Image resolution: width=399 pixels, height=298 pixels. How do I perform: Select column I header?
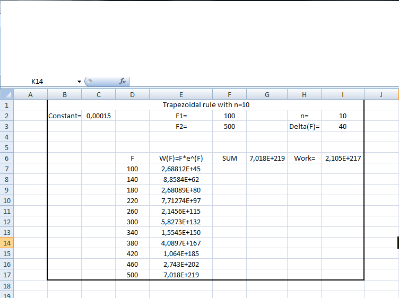(x=342, y=94)
